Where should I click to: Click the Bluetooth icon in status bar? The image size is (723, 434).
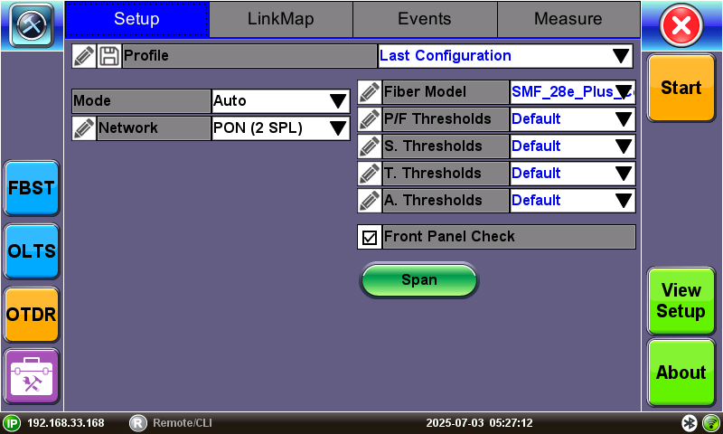pos(689,423)
